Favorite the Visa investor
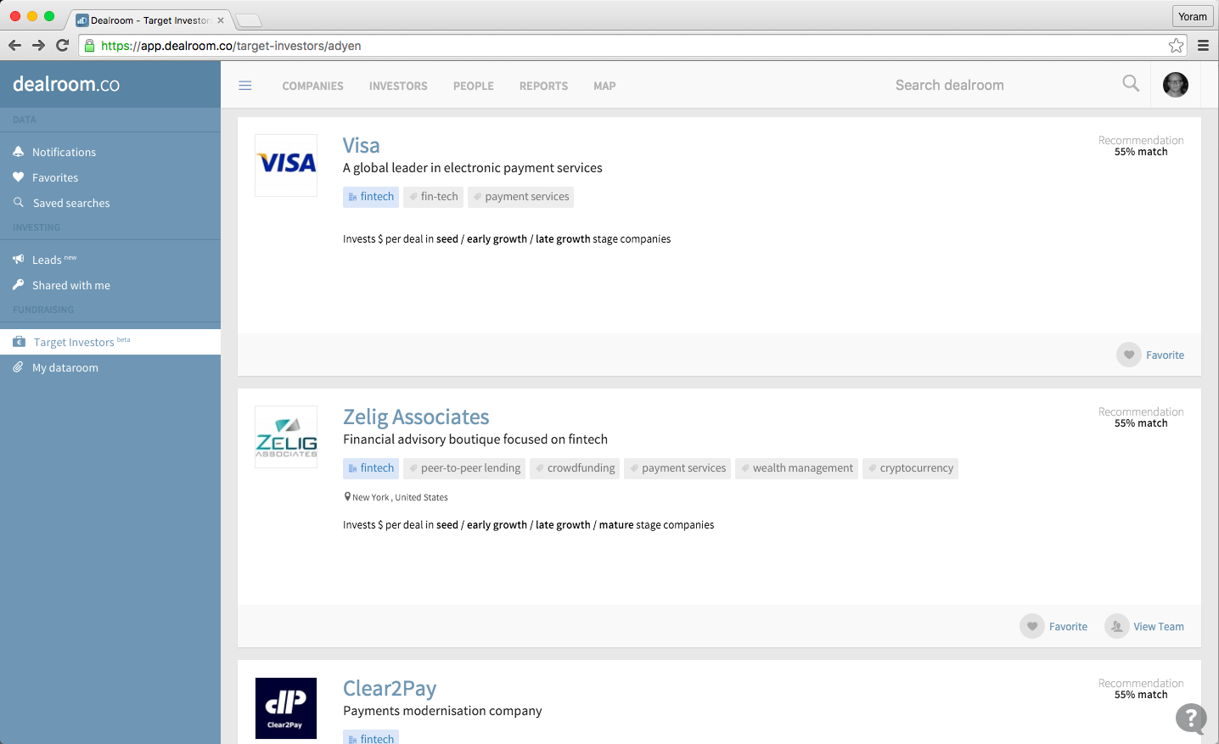 (x=1150, y=355)
